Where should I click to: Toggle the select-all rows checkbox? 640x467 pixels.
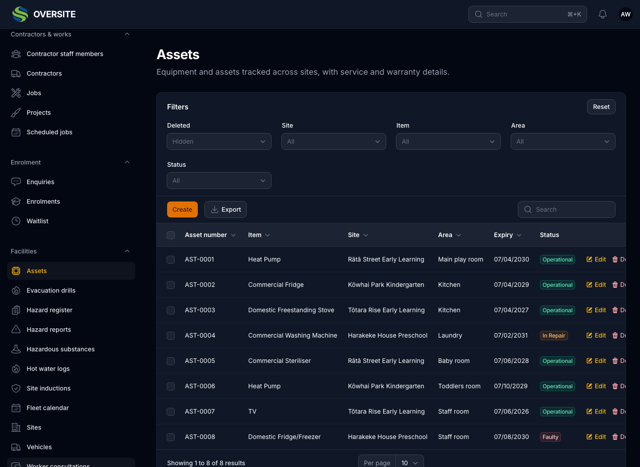pyautogui.click(x=171, y=235)
